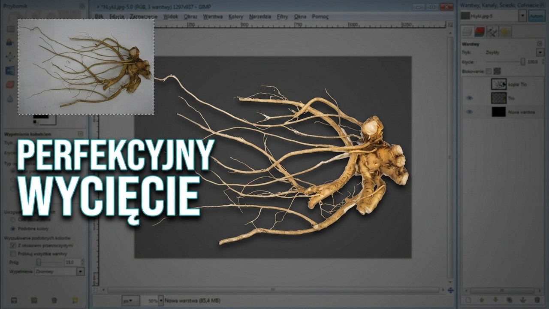Raise the selected layer with up arrow

(x=482, y=300)
